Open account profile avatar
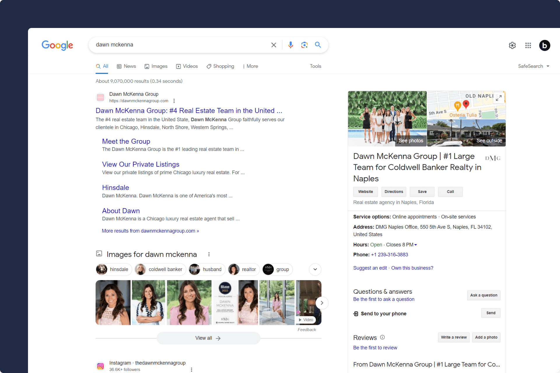560x373 pixels. pyautogui.click(x=545, y=45)
